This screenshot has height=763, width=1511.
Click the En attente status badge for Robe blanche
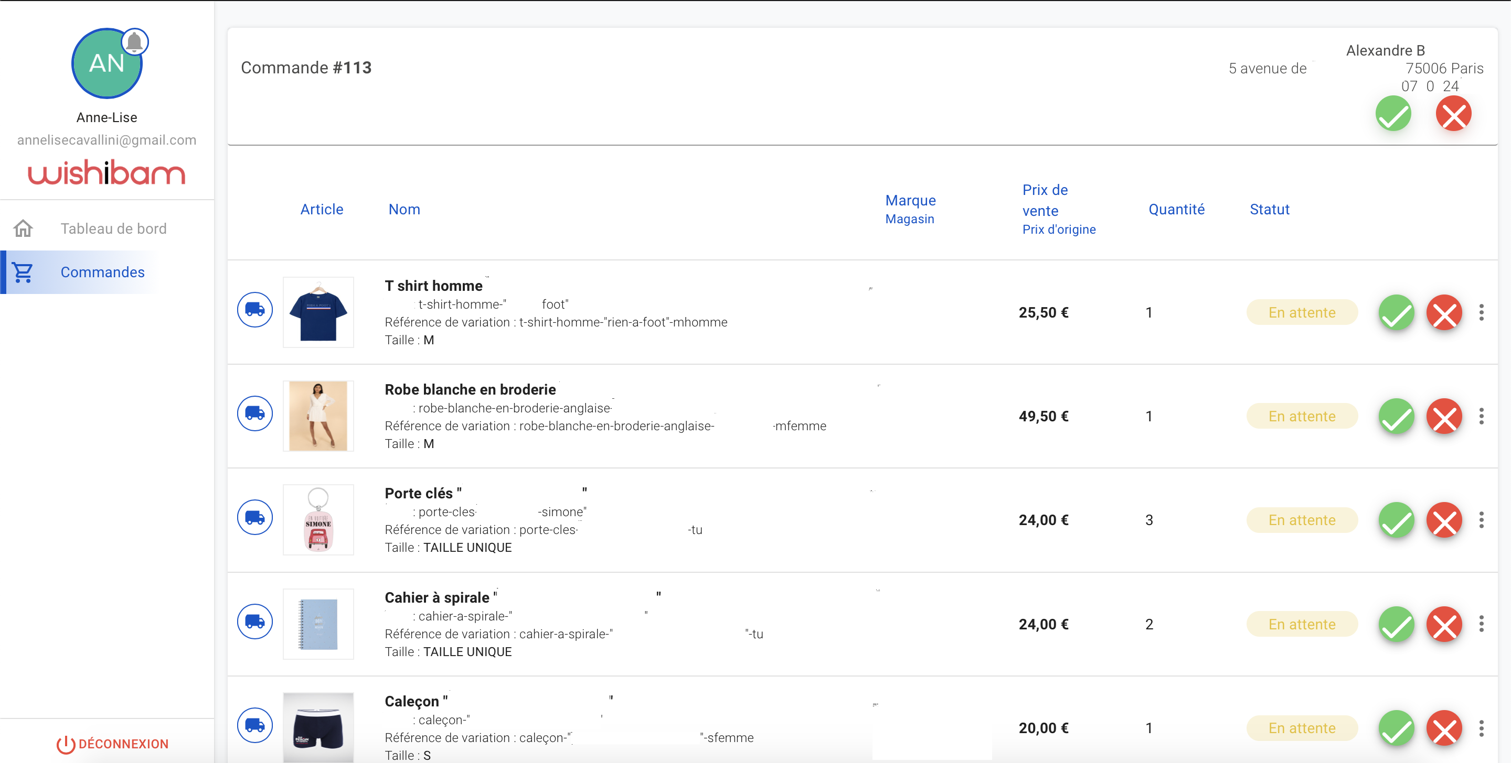coord(1302,416)
